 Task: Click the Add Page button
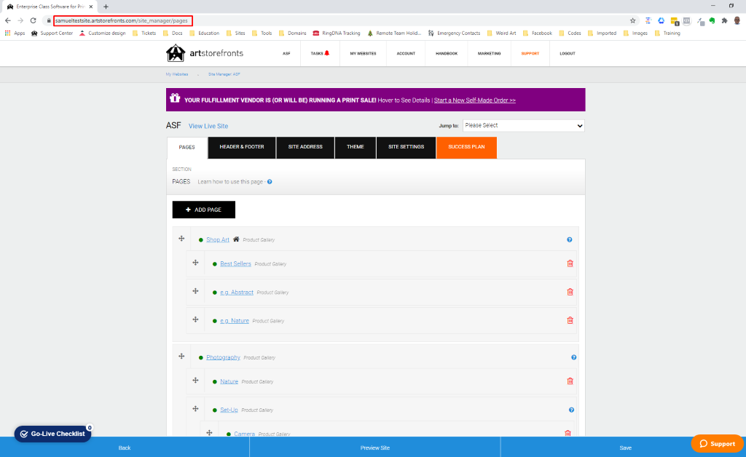(204, 210)
